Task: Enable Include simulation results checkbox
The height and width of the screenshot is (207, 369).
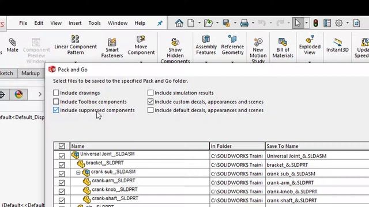Action: pyautogui.click(x=150, y=93)
